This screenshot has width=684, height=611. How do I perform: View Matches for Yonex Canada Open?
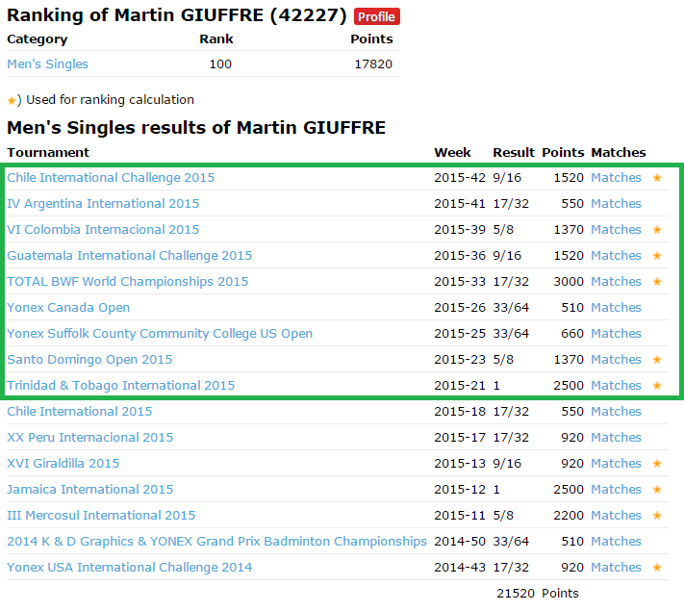click(616, 307)
